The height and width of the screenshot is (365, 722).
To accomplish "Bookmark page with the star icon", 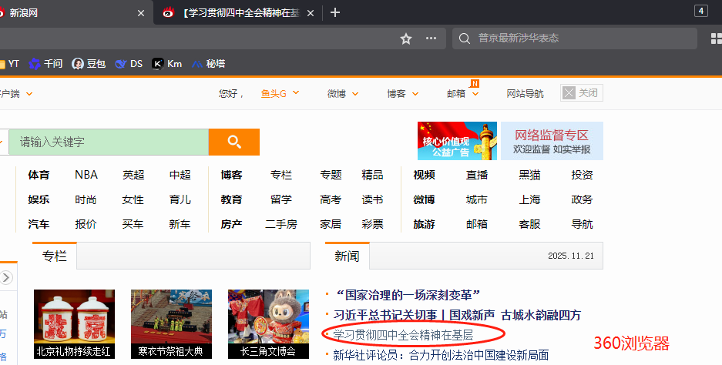I will [x=405, y=39].
